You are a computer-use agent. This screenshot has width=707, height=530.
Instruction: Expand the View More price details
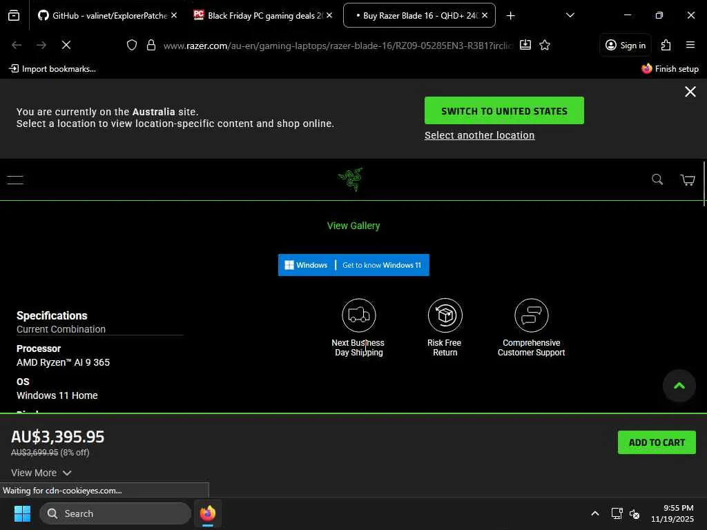(x=41, y=473)
